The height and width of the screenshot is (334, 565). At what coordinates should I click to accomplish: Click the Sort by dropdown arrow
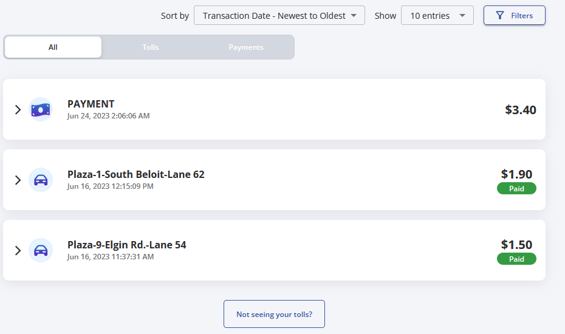[354, 16]
